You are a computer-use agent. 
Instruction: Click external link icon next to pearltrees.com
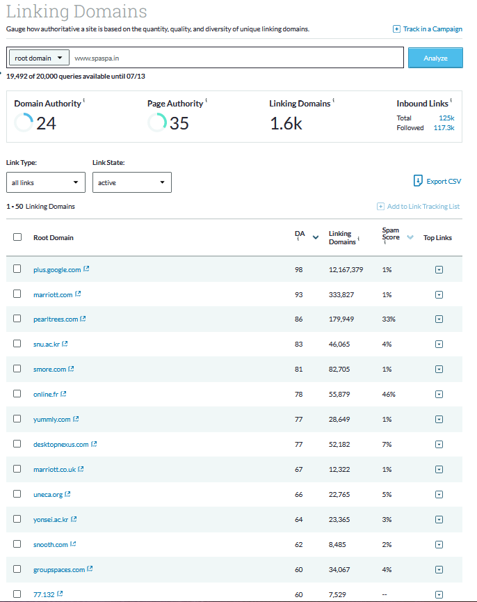point(83,319)
